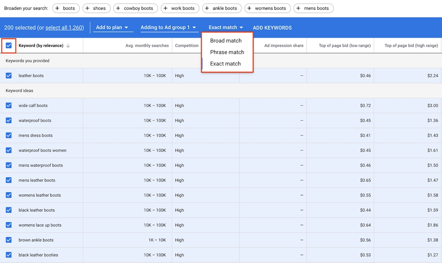Uncheck the brown ankle boots checkbox
The height and width of the screenshot is (263, 442).
tap(9, 240)
